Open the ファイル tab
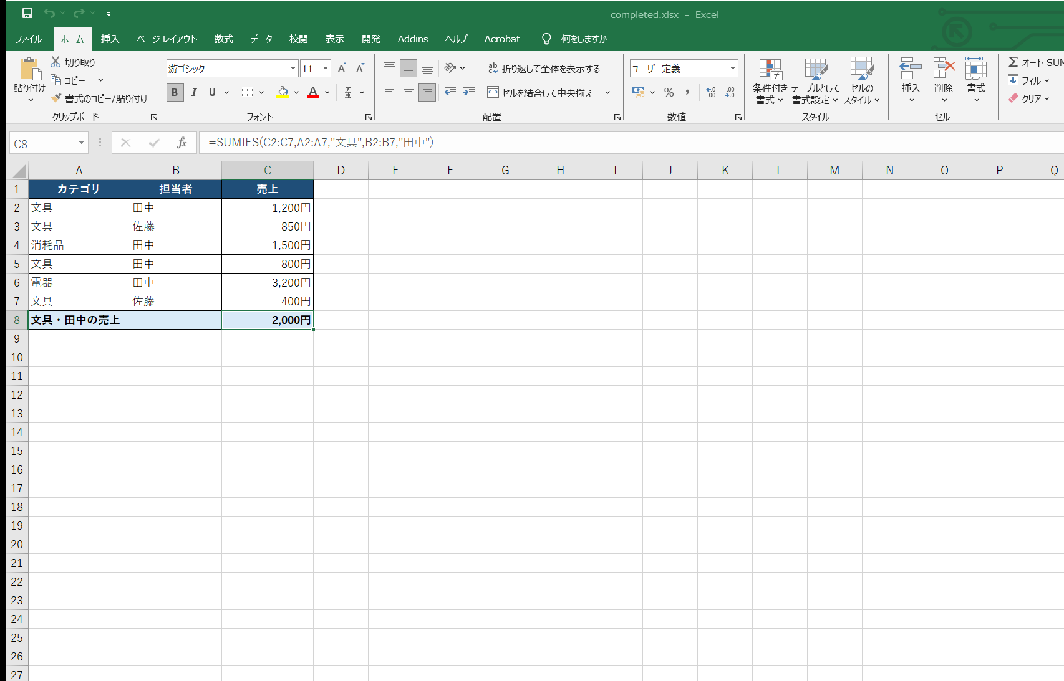The width and height of the screenshot is (1064, 681). pyautogui.click(x=29, y=39)
